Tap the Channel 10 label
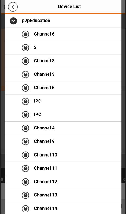126x214 pixels. pyautogui.click(x=46, y=155)
